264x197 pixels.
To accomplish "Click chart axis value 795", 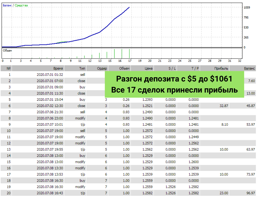I will pos(246,17).
